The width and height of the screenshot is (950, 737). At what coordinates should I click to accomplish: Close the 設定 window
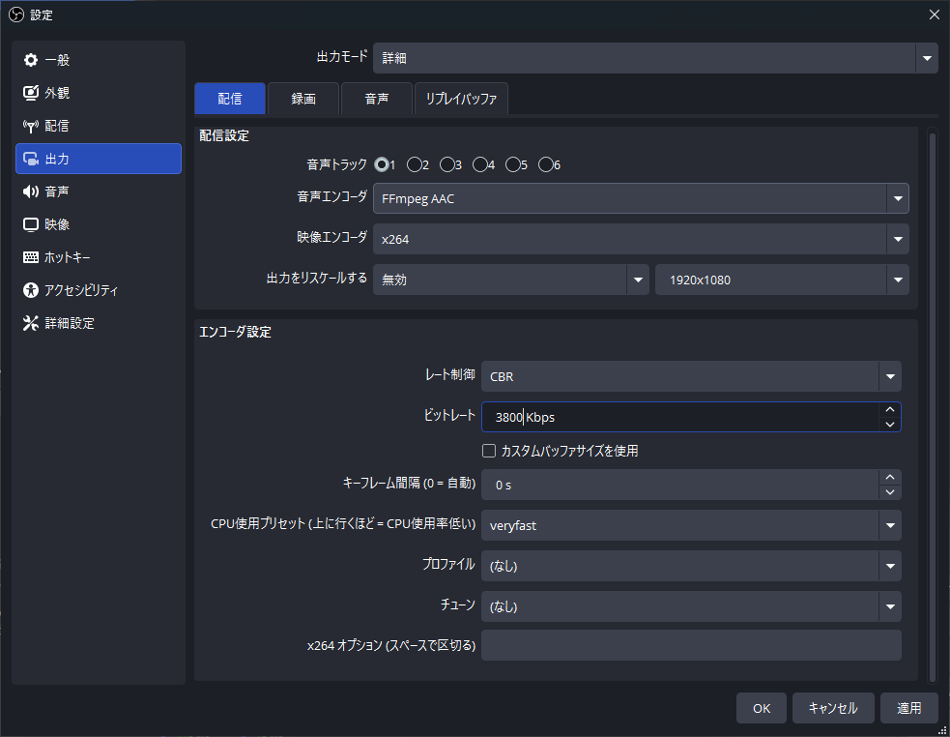point(935,15)
